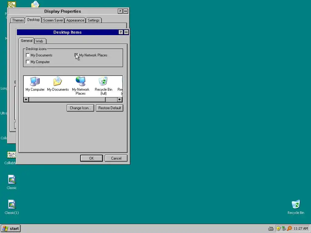Click the horizontal scrollbar thumb in icon list
This screenshot has width=311, height=233.
[67, 100]
